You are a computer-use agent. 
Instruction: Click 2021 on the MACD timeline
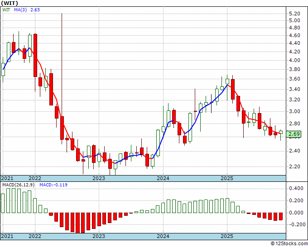click(7, 236)
